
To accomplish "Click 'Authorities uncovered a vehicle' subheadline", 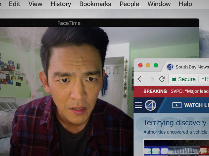I will coord(175,132).
